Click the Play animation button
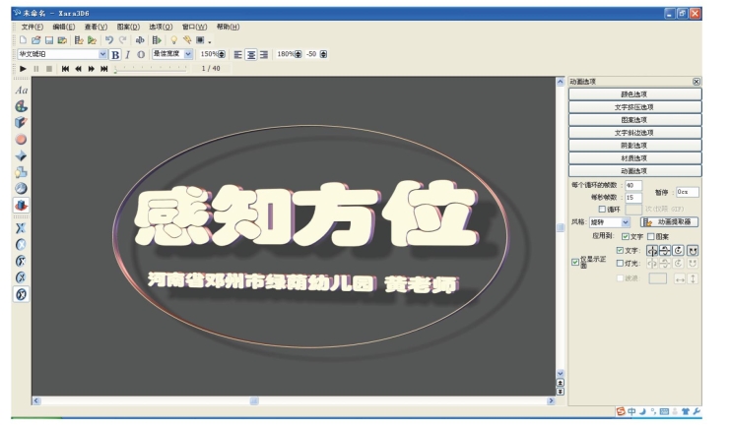730x427 pixels. [x=23, y=69]
